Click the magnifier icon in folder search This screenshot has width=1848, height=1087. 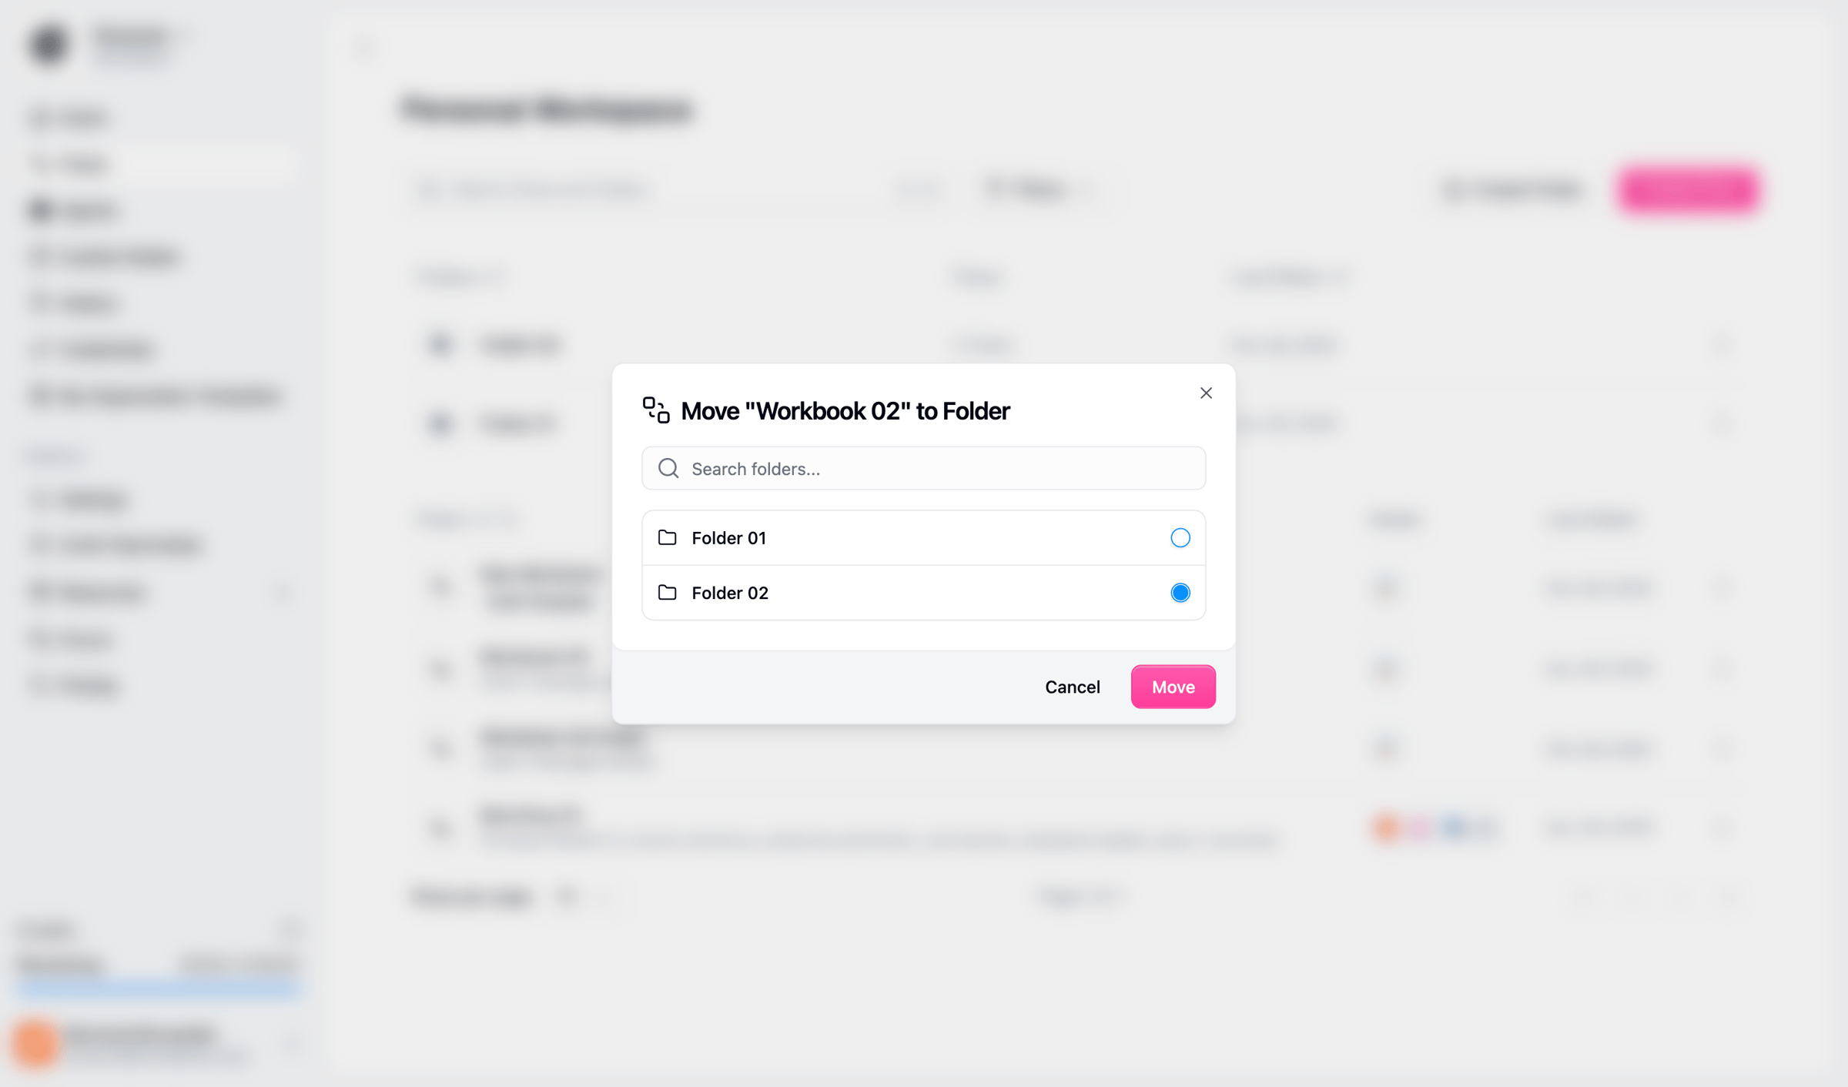[668, 468]
